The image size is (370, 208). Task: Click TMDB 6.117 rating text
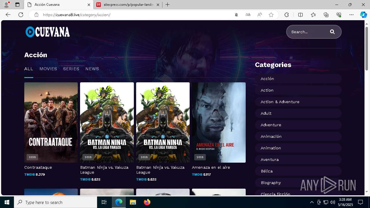(201, 174)
